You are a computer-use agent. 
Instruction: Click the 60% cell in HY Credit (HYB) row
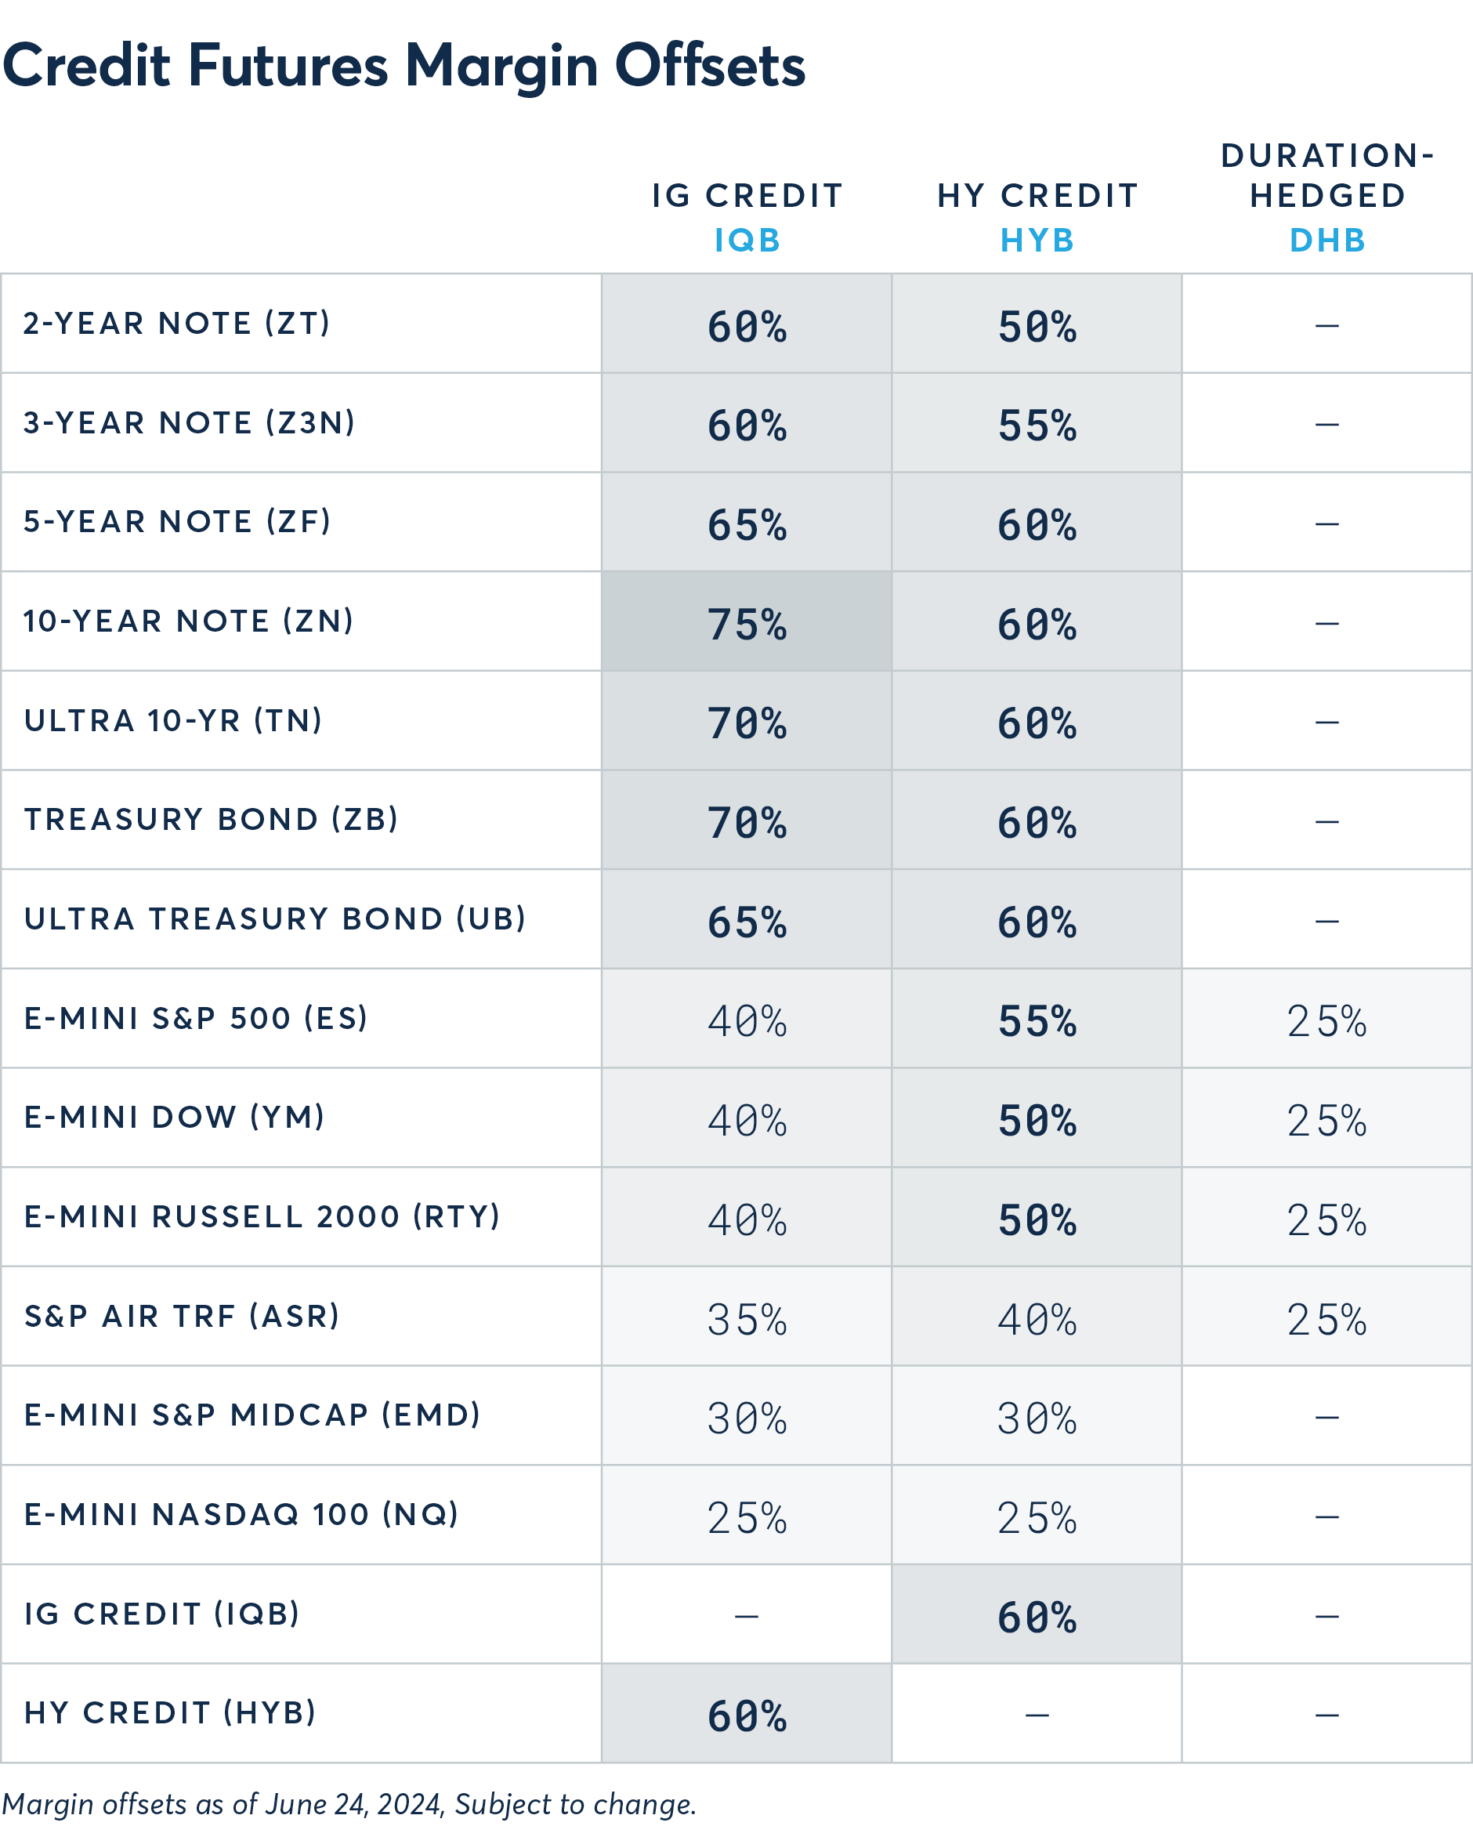pyautogui.click(x=747, y=1716)
